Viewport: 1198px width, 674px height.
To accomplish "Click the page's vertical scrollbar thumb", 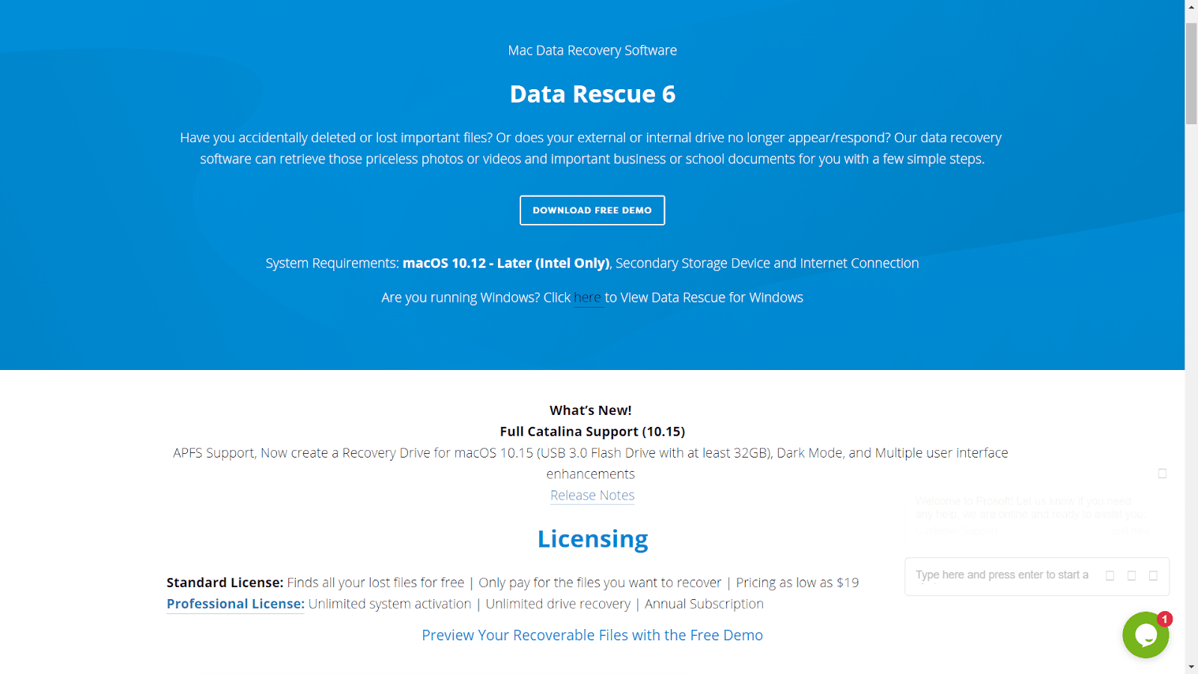I will (1191, 73).
